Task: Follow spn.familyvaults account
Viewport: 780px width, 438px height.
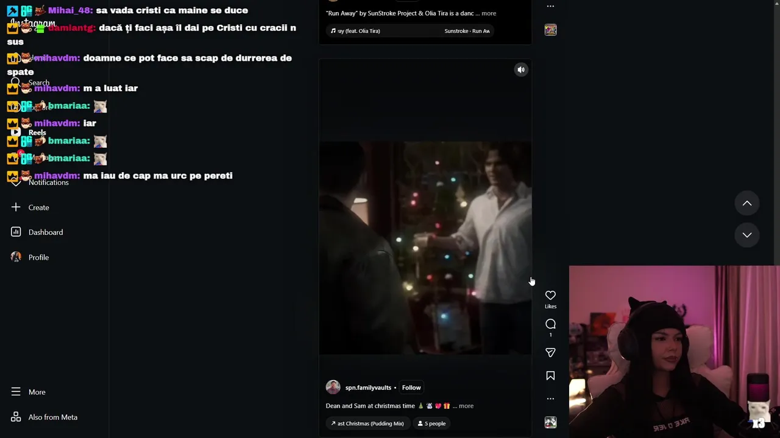Action: click(411, 388)
